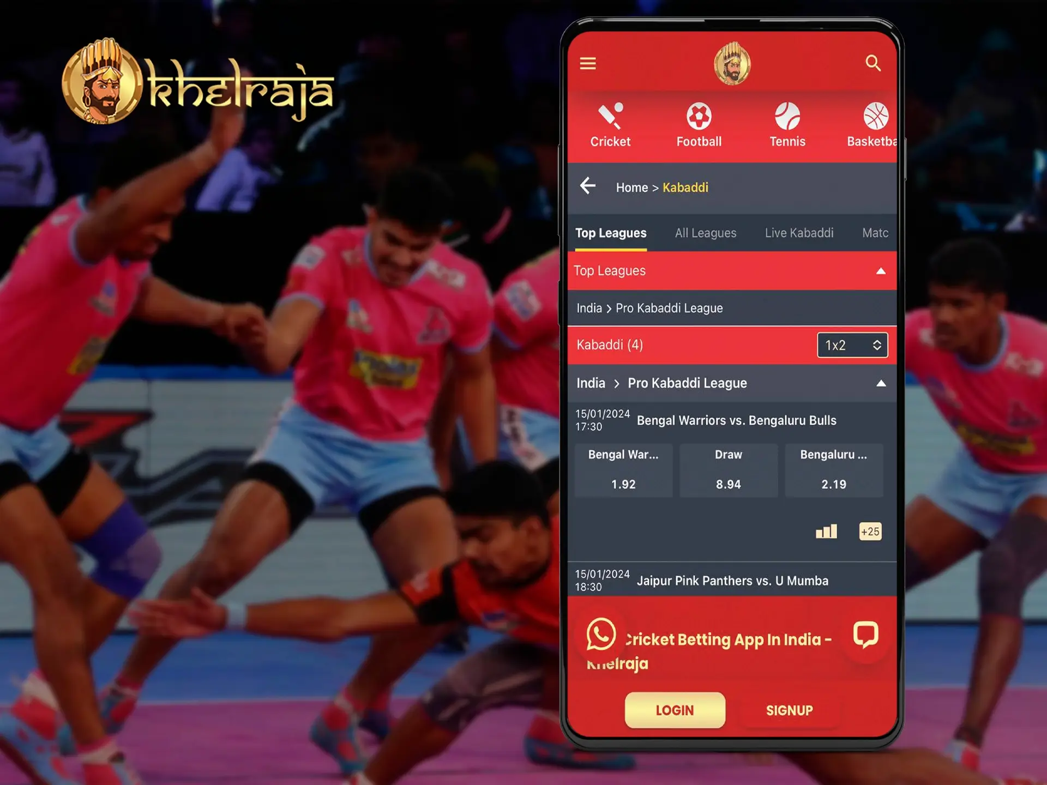Tap the user profile avatar icon
This screenshot has width=1047, height=785.
coord(729,64)
